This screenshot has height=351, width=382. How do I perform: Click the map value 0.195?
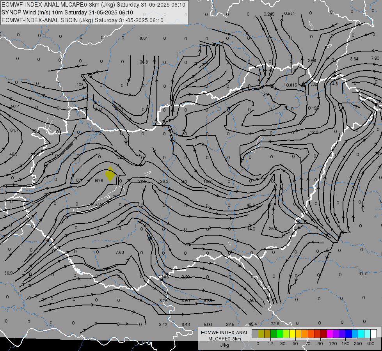[x=313, y=108]
